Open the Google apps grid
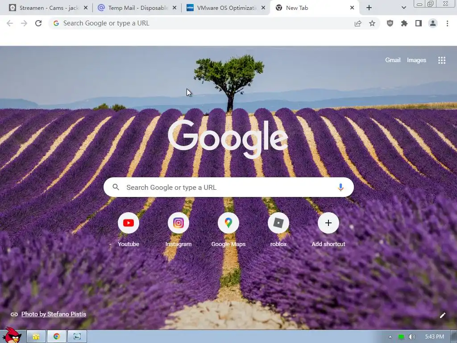 442,60
